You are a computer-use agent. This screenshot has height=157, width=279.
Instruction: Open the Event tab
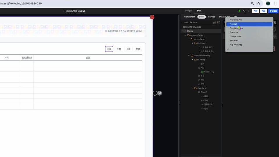coord(202,17)
